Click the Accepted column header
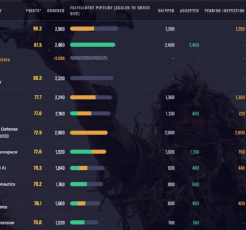246x230 pixels. 189,10
